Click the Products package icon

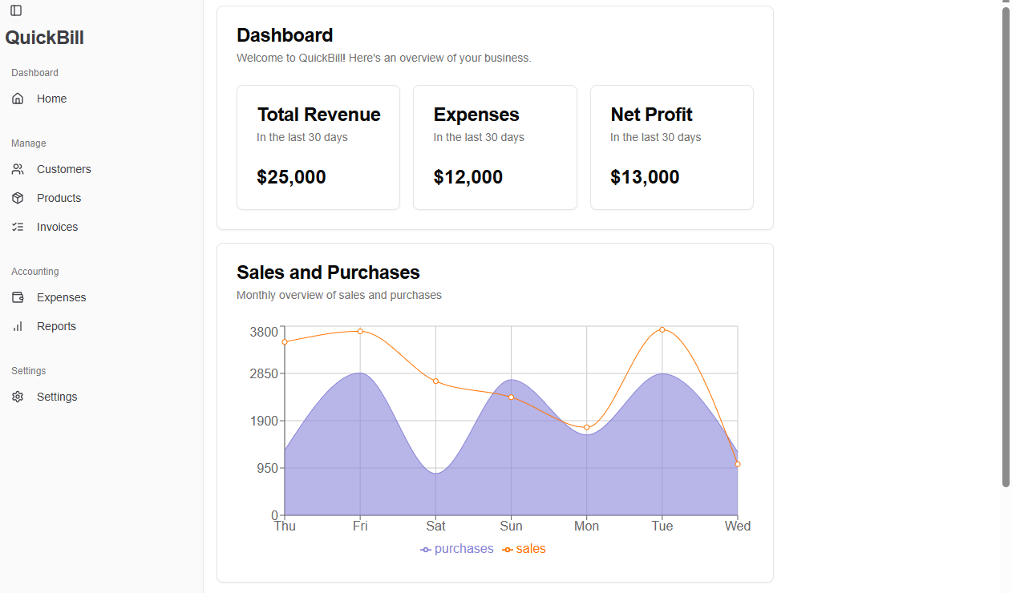pyautogui.click(x=18, y=198)
